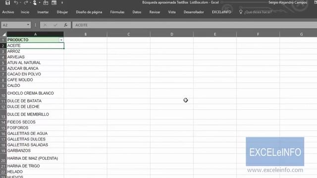Screen dimensions: 317x178
Task: Open the Archivo menu
Action: coord(8,12)
